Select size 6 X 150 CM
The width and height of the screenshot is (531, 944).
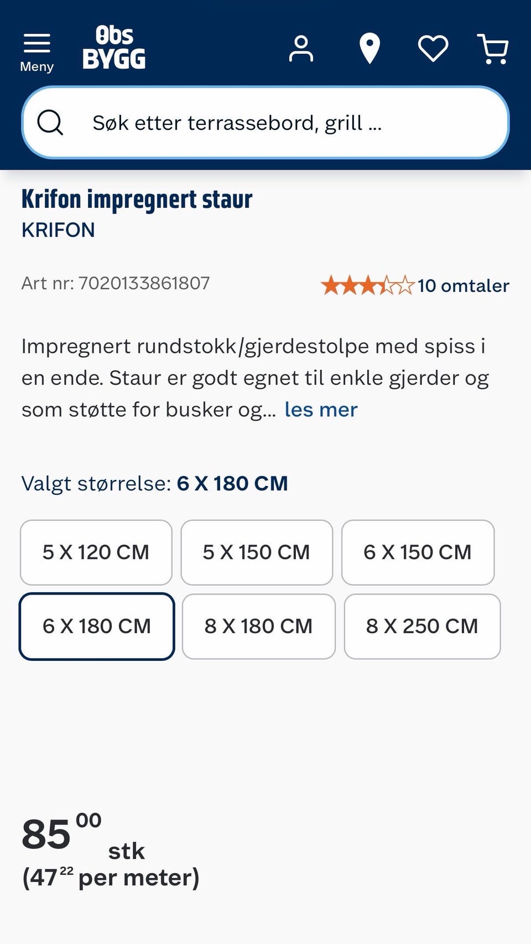coord(418,552)
